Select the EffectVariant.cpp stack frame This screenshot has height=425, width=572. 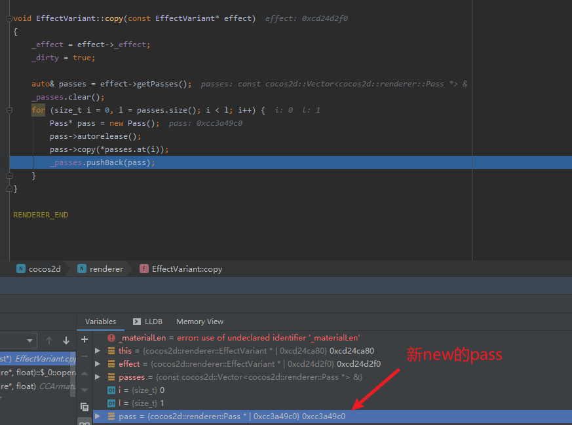pos(38,359)
